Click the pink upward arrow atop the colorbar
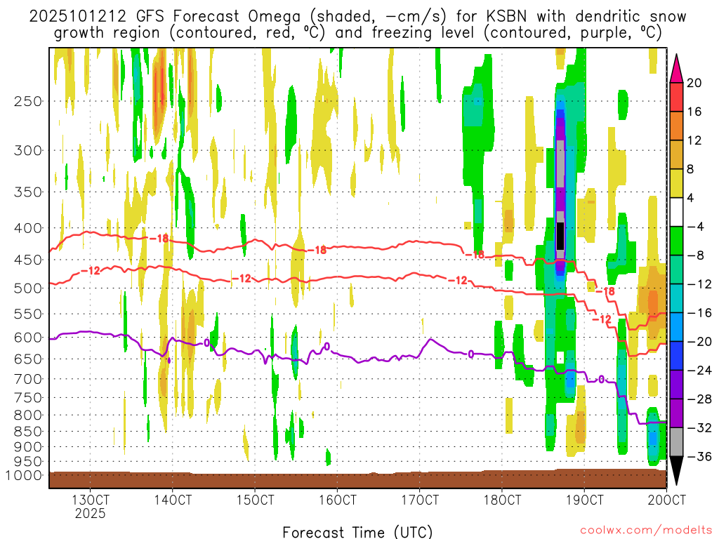 click(x=676, y=69)
